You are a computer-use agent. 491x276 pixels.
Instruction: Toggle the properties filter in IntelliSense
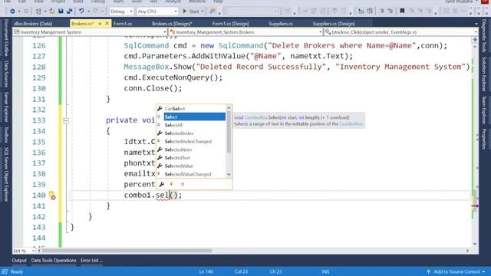pyautogui.click(x=162, y=184)
